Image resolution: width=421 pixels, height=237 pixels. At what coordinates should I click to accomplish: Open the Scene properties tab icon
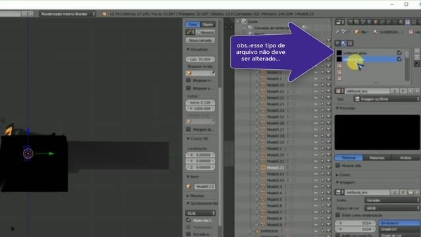tap(363, 22)
